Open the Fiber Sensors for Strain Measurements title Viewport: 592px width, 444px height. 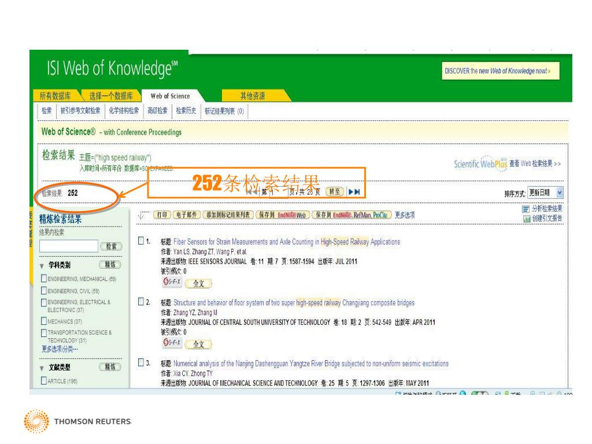pos(287,242)
